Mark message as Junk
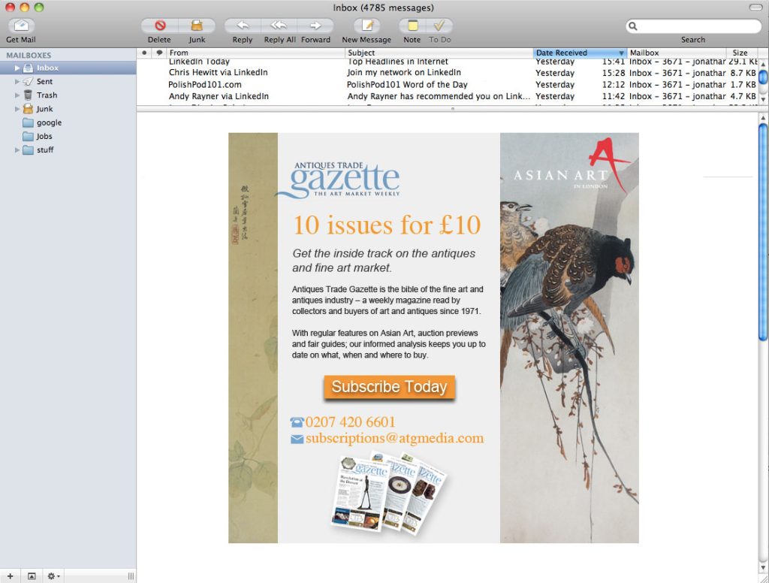 click(197, 26)
